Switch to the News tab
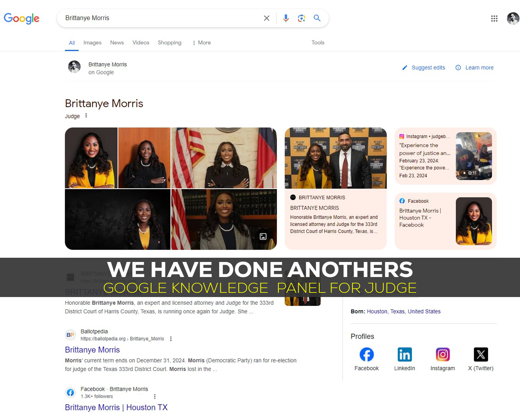The height and width of the screenshot is (413, 520). pos(117,43)
